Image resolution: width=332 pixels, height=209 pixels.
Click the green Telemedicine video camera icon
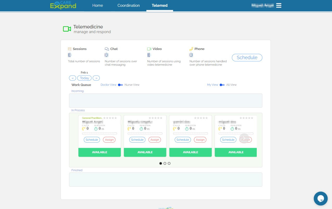pos(67,29)
